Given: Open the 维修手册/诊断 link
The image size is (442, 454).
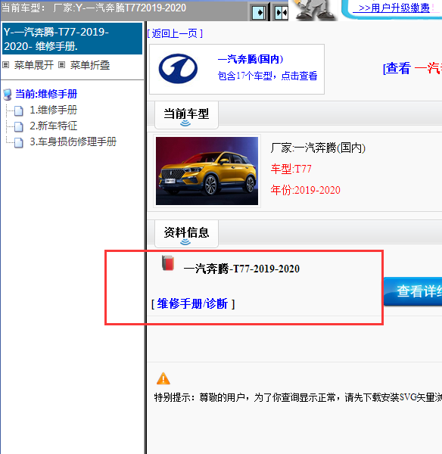Looking at the screenshot, I should tap(192, 303).
